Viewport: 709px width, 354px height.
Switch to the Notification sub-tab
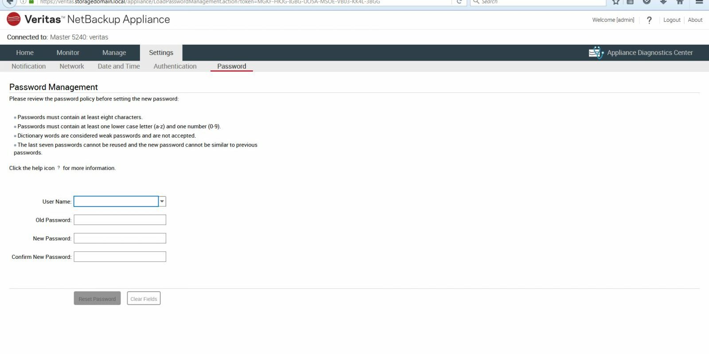pos(29,66)
